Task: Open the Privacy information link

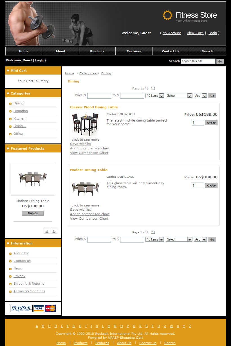Action: [19, 276]
